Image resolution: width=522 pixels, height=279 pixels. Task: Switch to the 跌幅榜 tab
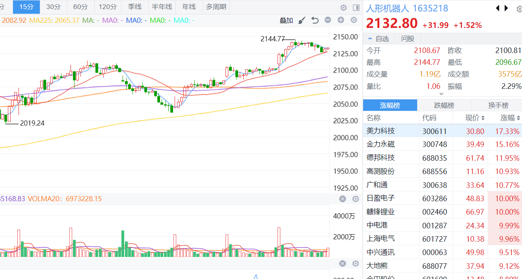tap(444, 105)
